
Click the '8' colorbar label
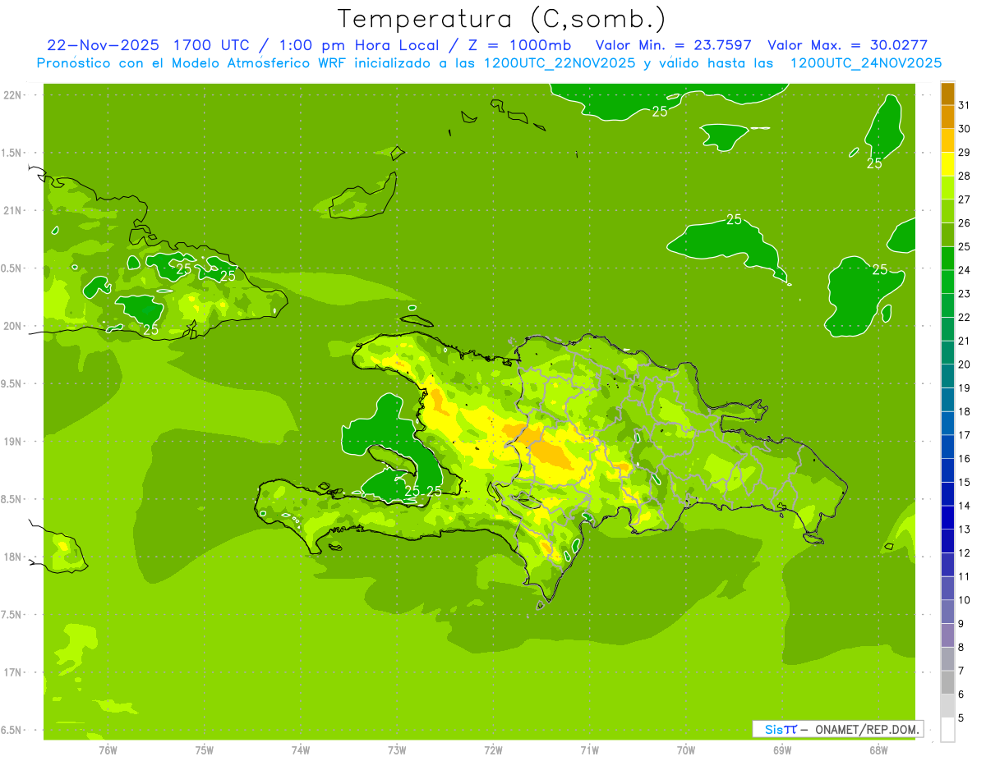pyautogui.click(x=961, y=647)
